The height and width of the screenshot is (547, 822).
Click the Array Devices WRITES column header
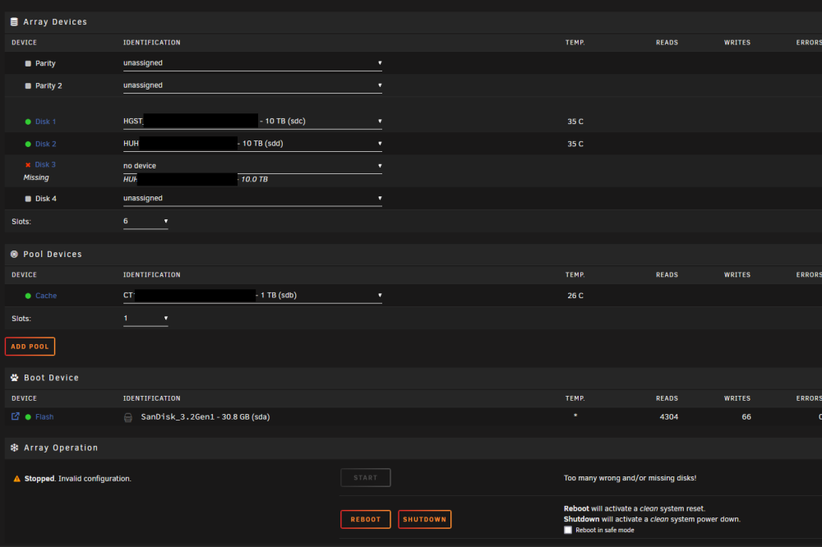click(737, 43)
